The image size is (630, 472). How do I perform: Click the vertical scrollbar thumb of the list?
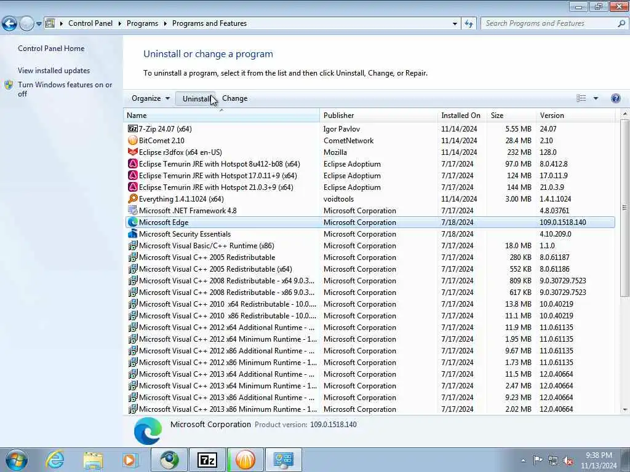(624, 208)
